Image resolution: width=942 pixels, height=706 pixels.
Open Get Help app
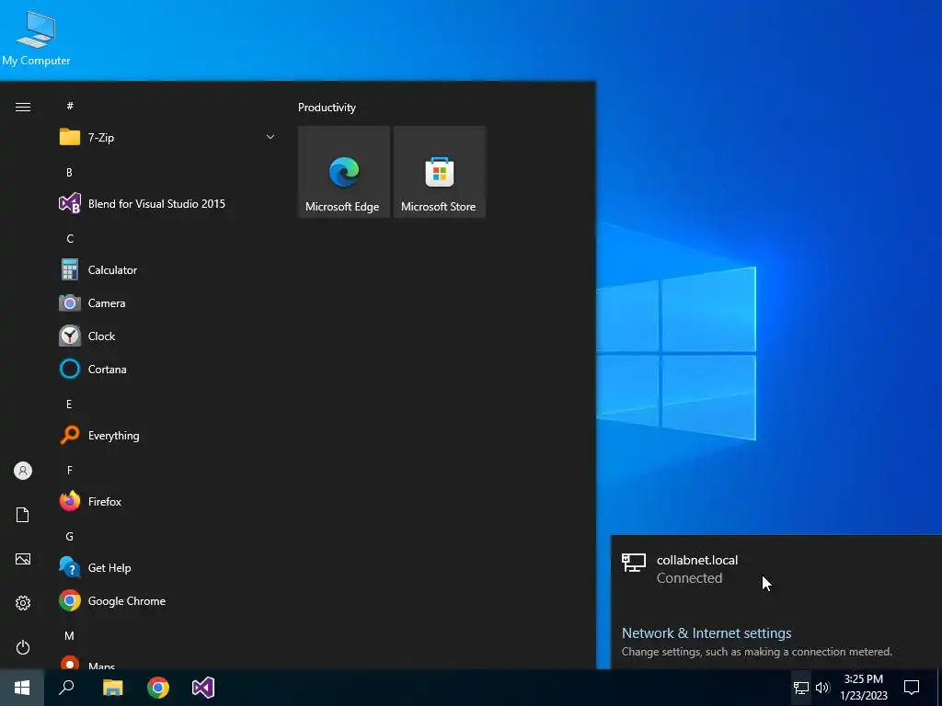(x=168, y=567)
